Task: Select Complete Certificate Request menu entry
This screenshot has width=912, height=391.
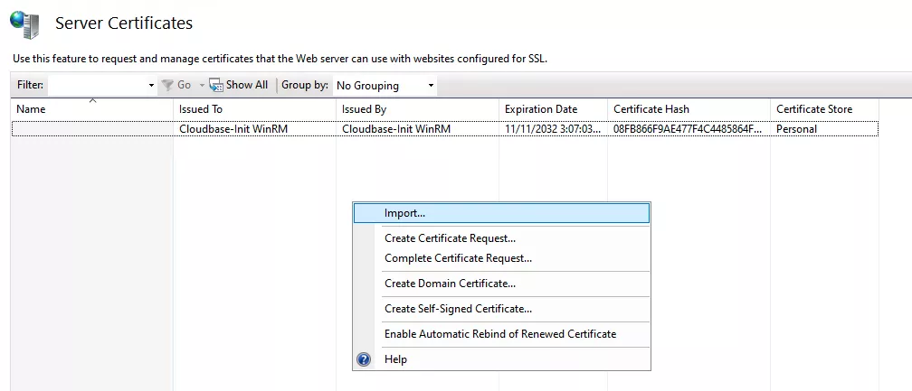Action: 458,258
